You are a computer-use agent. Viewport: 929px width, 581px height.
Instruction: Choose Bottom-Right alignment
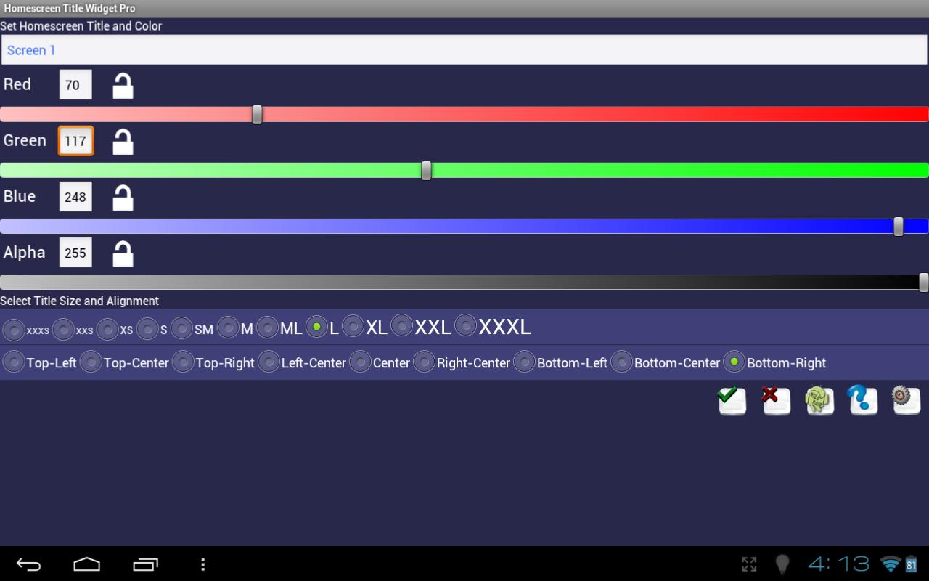pyautogui.click(x=775, y=362)
